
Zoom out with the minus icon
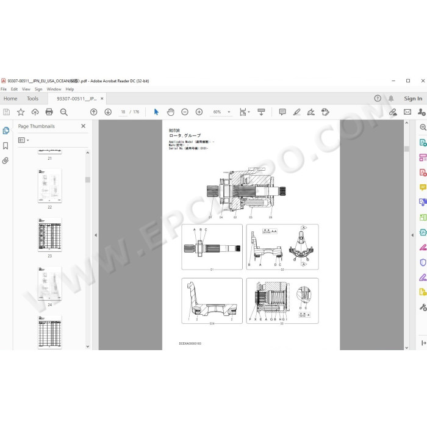pyautogui.click(x=185, y=112)
